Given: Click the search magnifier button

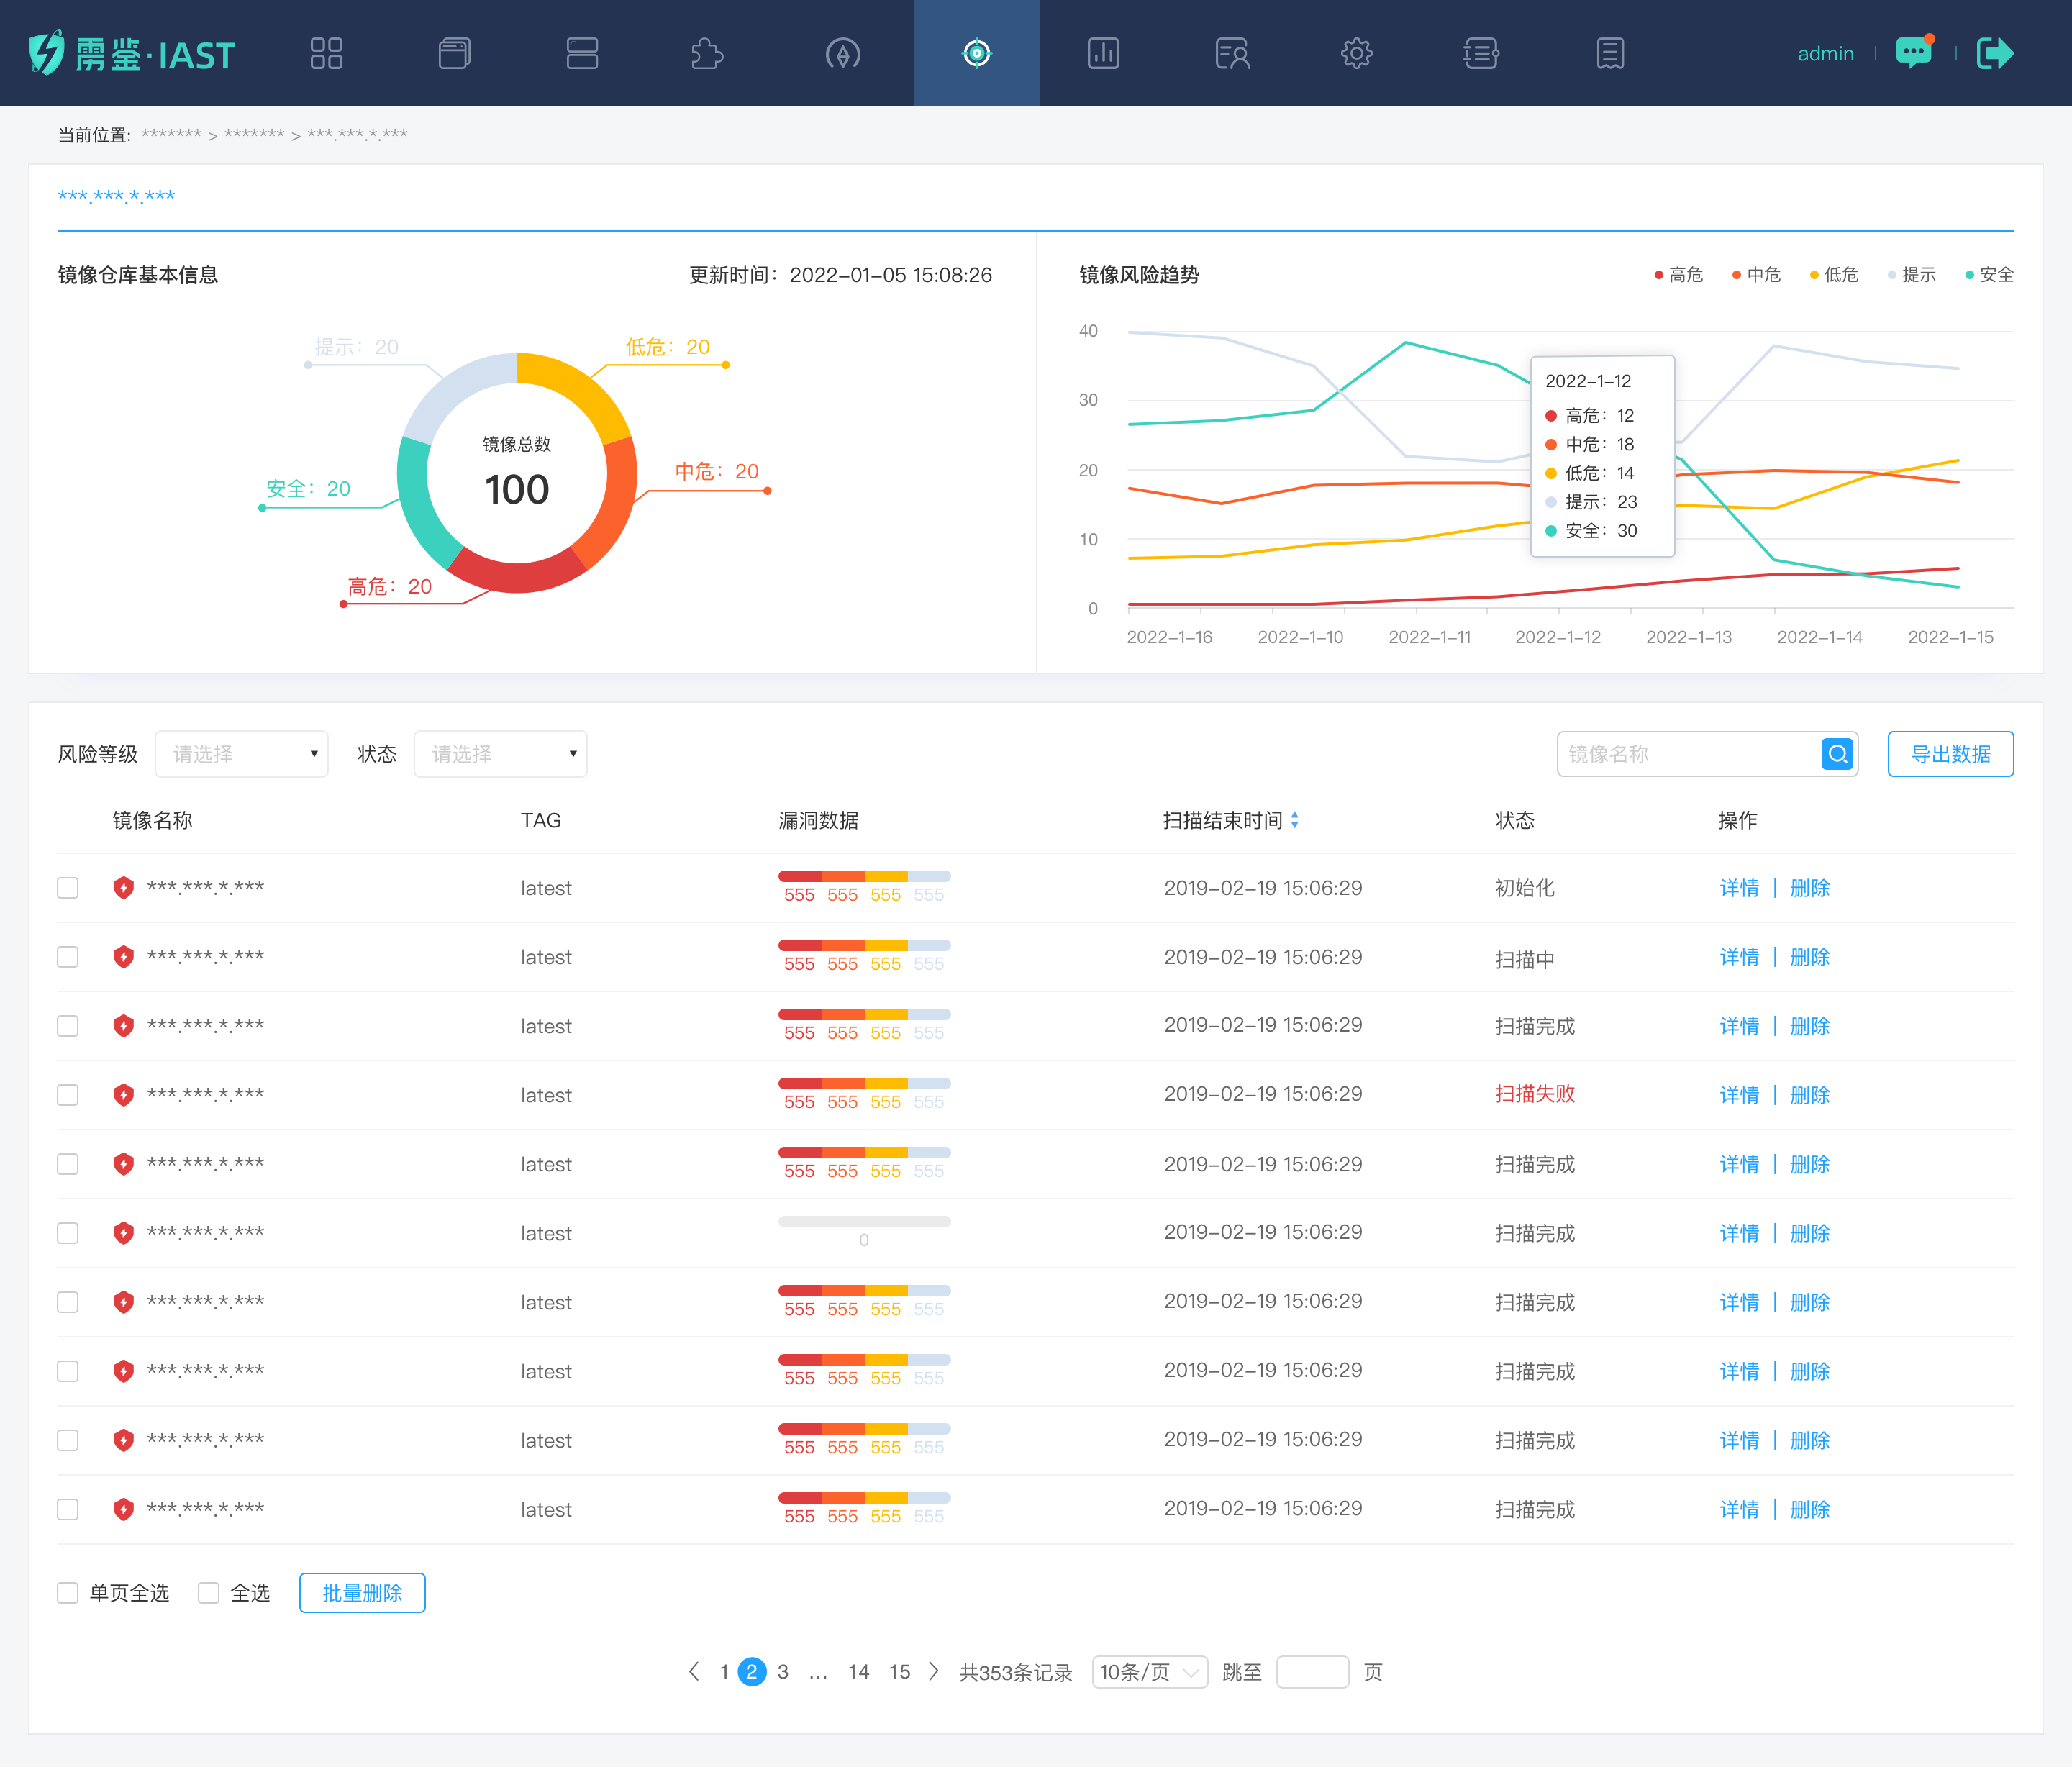Looking at the screenshot, I should click(x=1838, y=754).
